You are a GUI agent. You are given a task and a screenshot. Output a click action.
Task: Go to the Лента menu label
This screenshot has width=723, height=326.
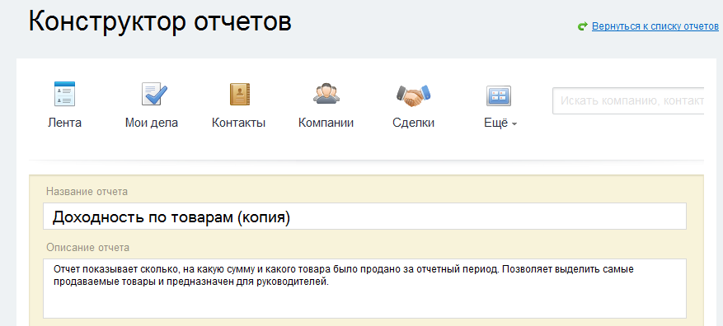pyautogui.click(x=64, y=123)
